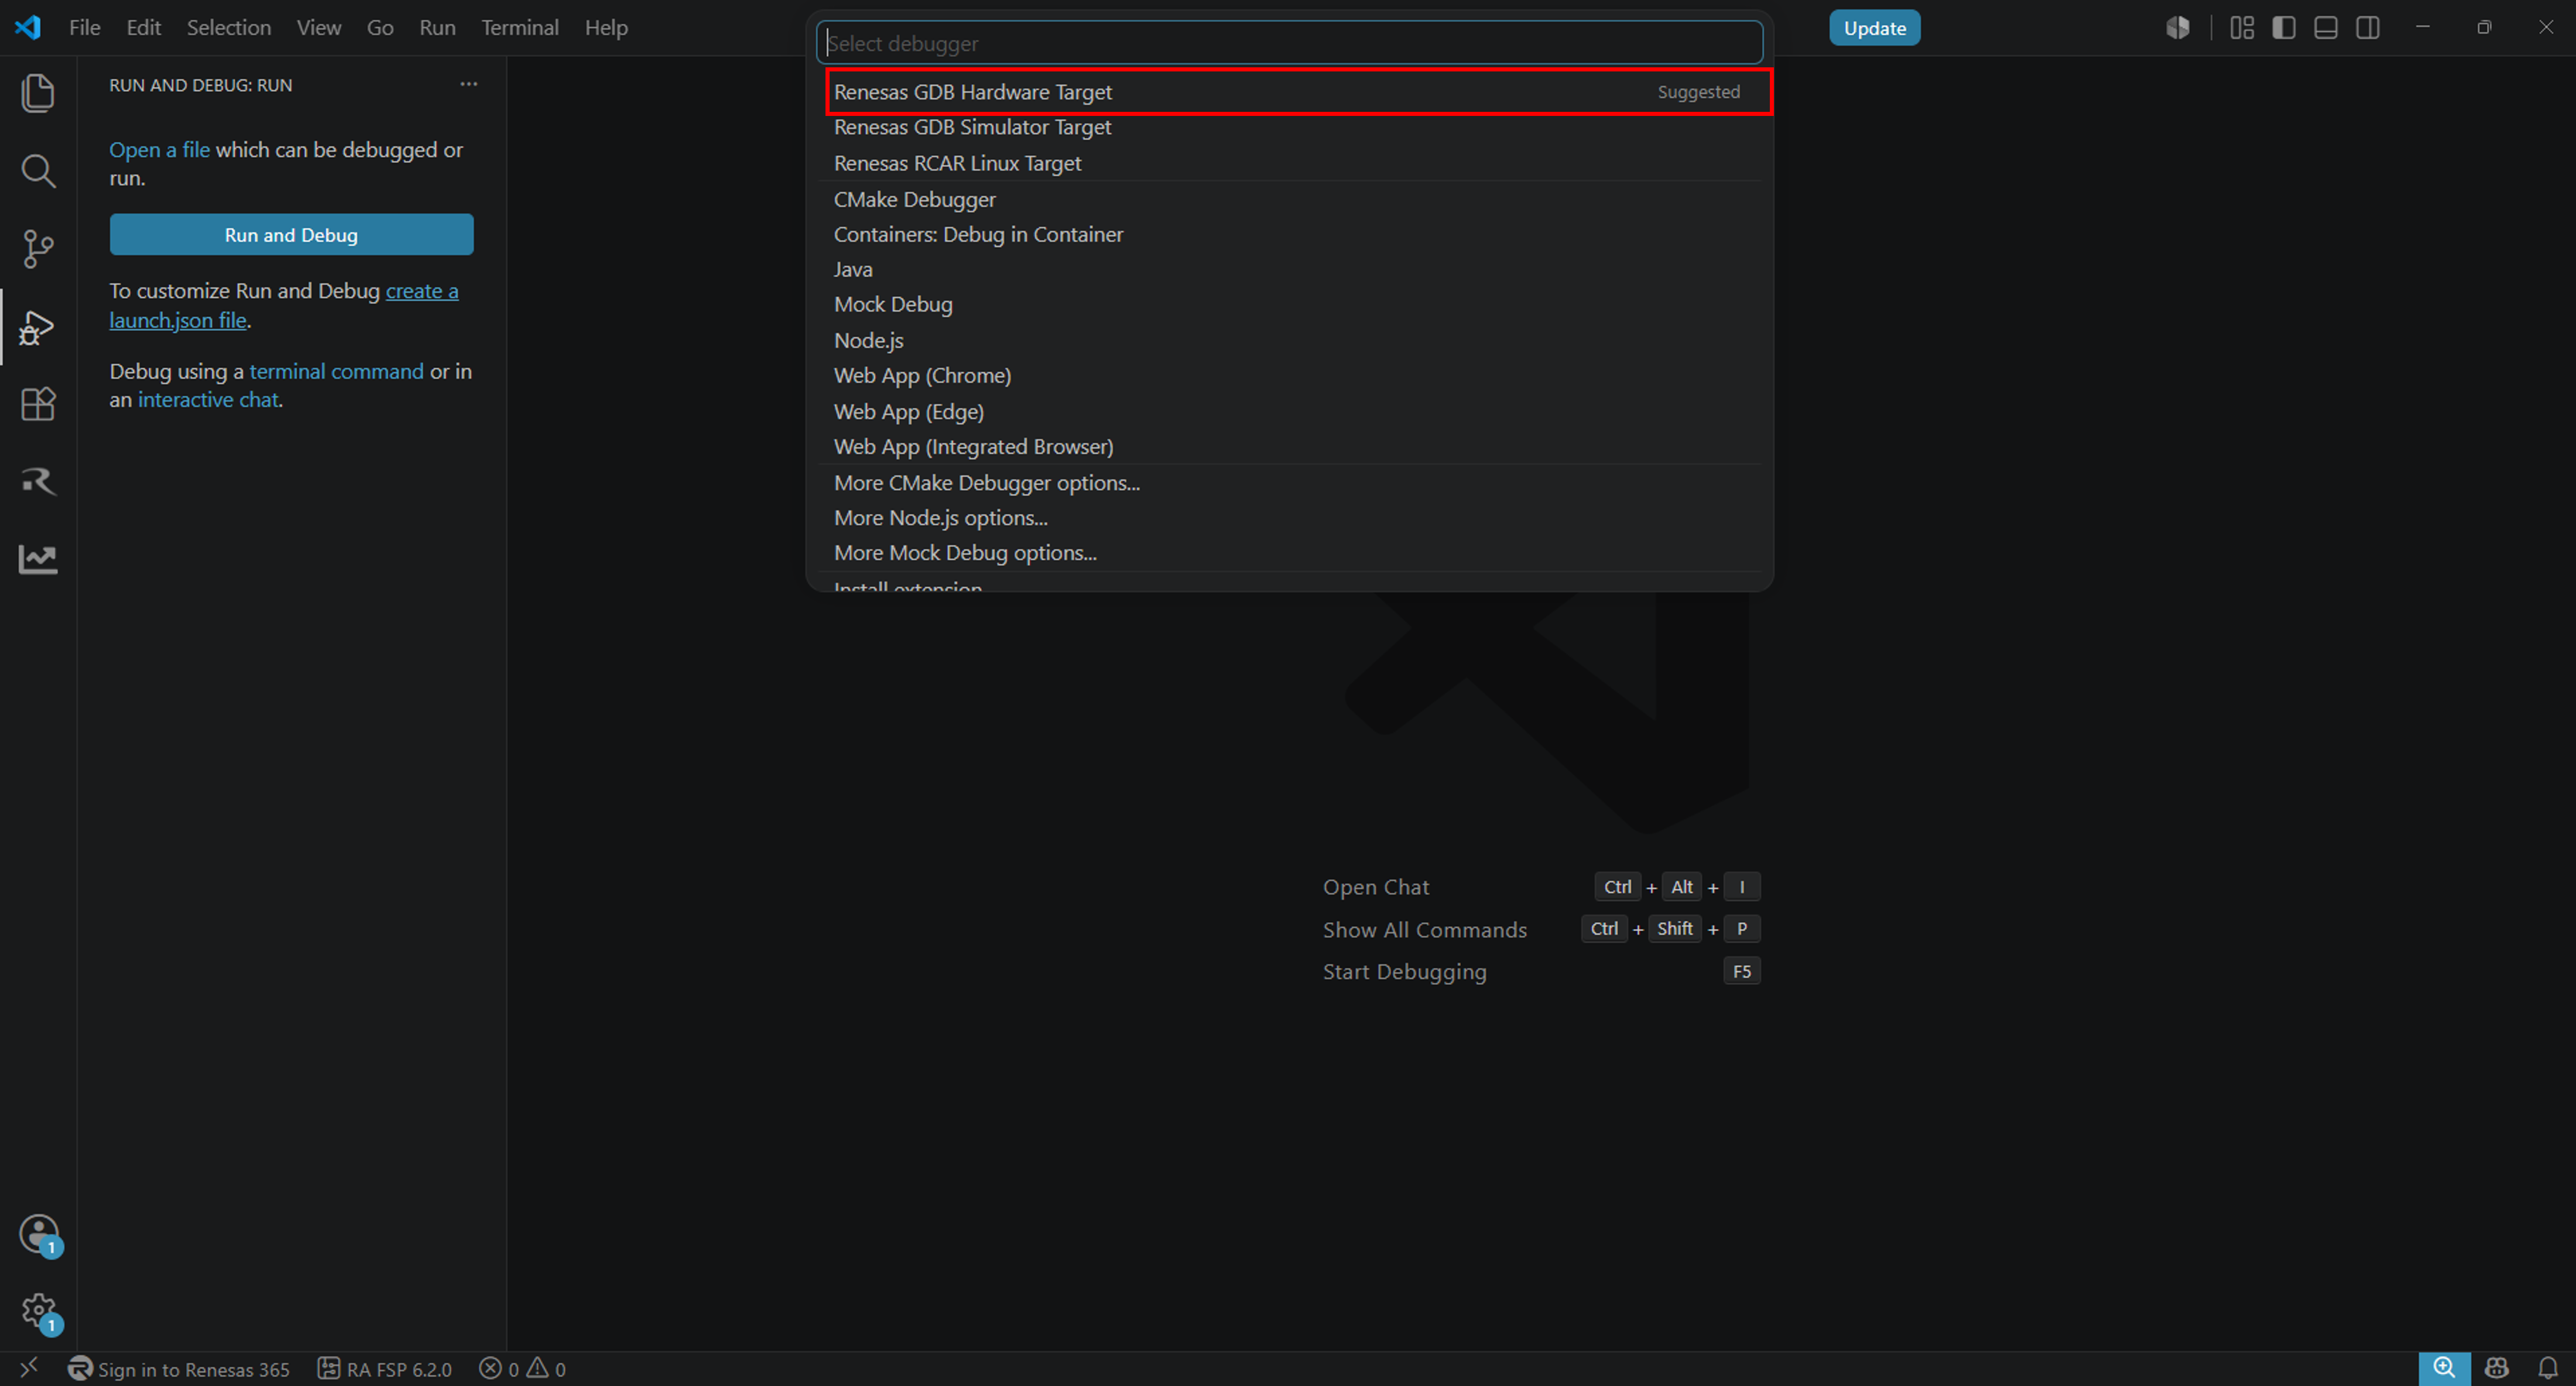Open the chat icon in title bar

[2178, 28]
